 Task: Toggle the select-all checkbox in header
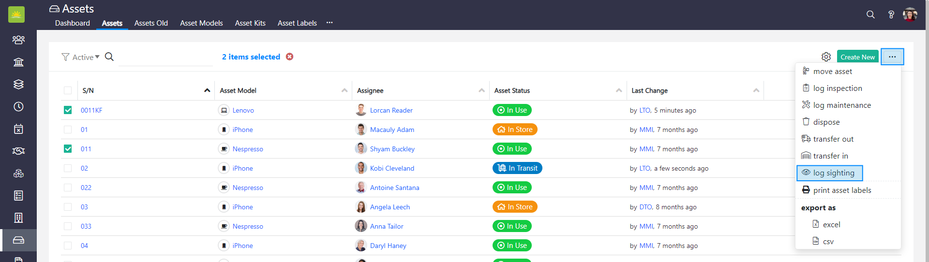click(68, 90)
